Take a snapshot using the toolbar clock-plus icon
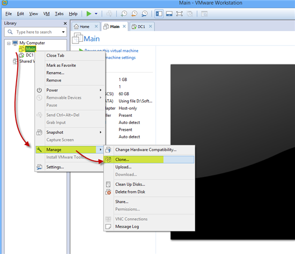Image resolution: width=295 pixels, height=254 pixels. (124, 14)
